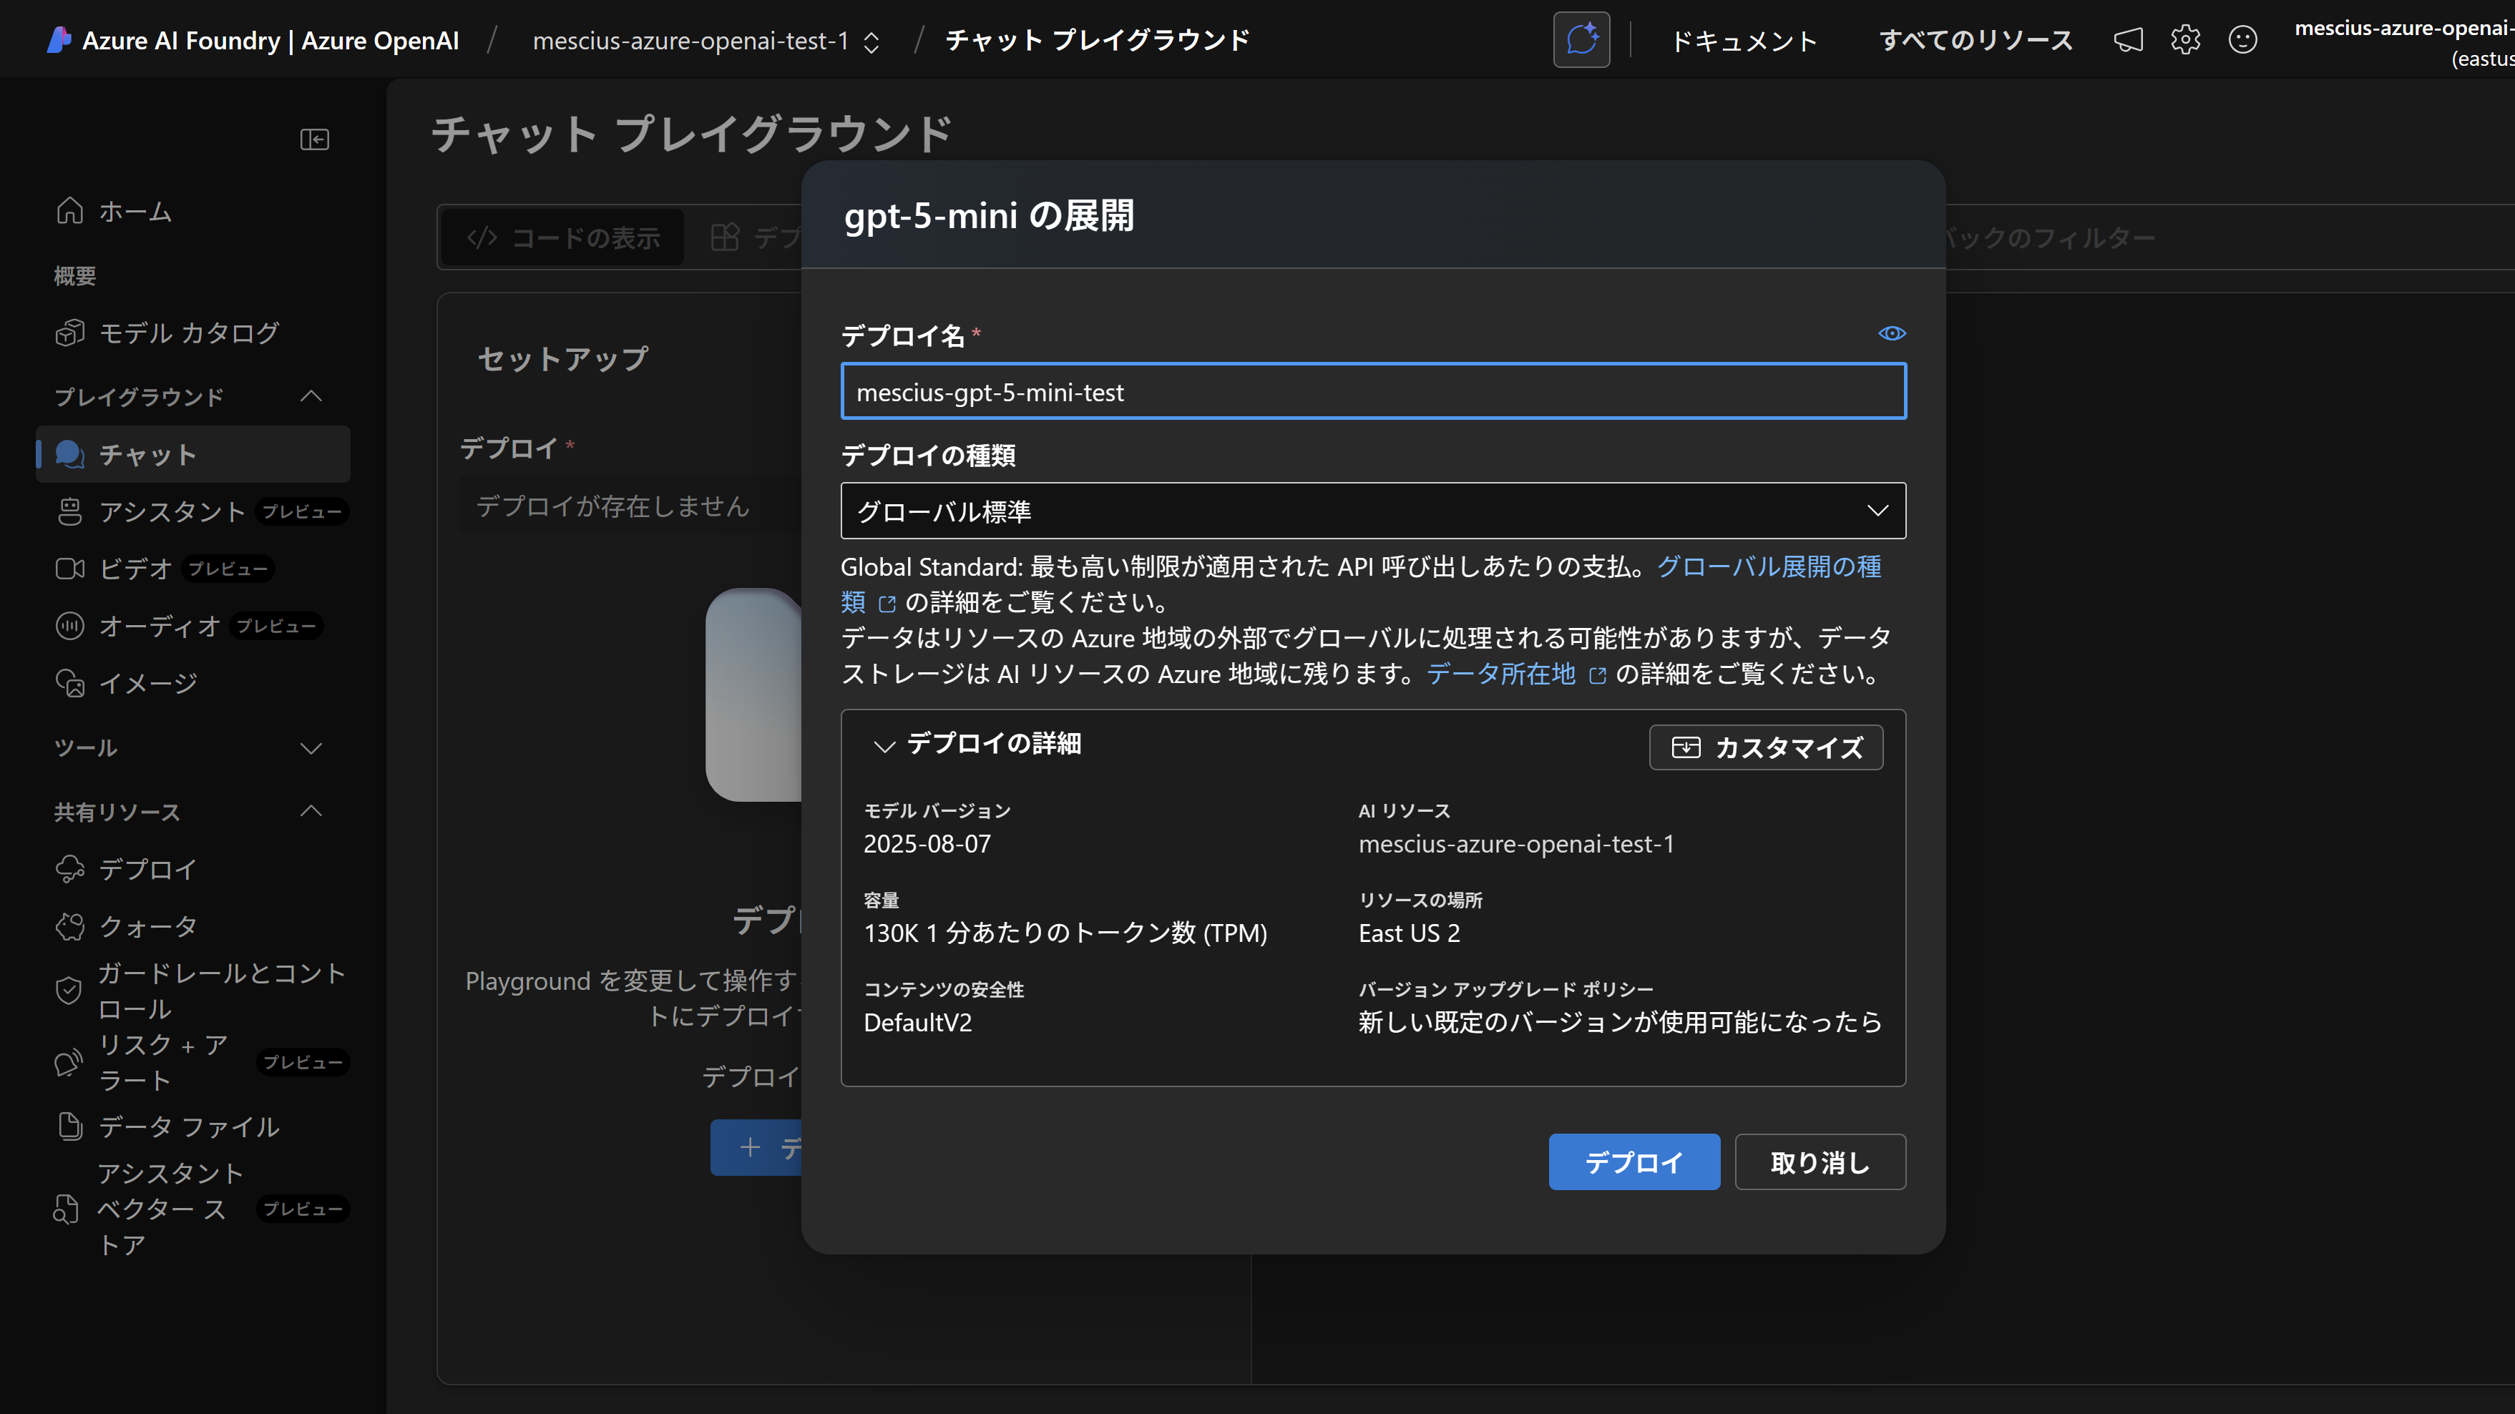The width and height of the screenshot is (2515, 1414).
Task: Open ホーム in the sidebar
Action: [135, 211]
